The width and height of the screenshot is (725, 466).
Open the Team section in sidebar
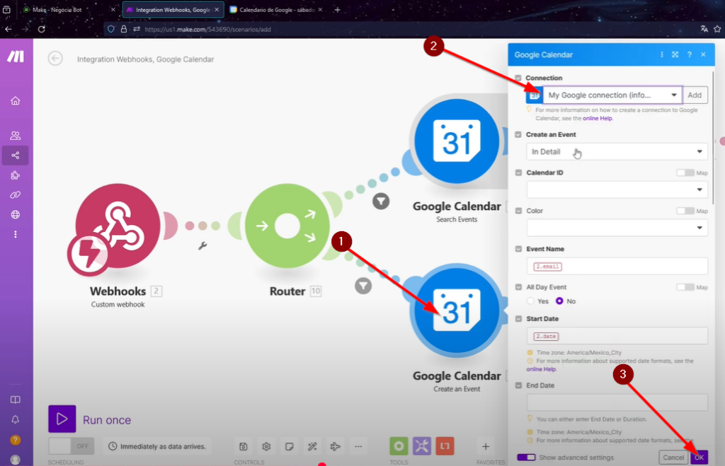[16, 135]
